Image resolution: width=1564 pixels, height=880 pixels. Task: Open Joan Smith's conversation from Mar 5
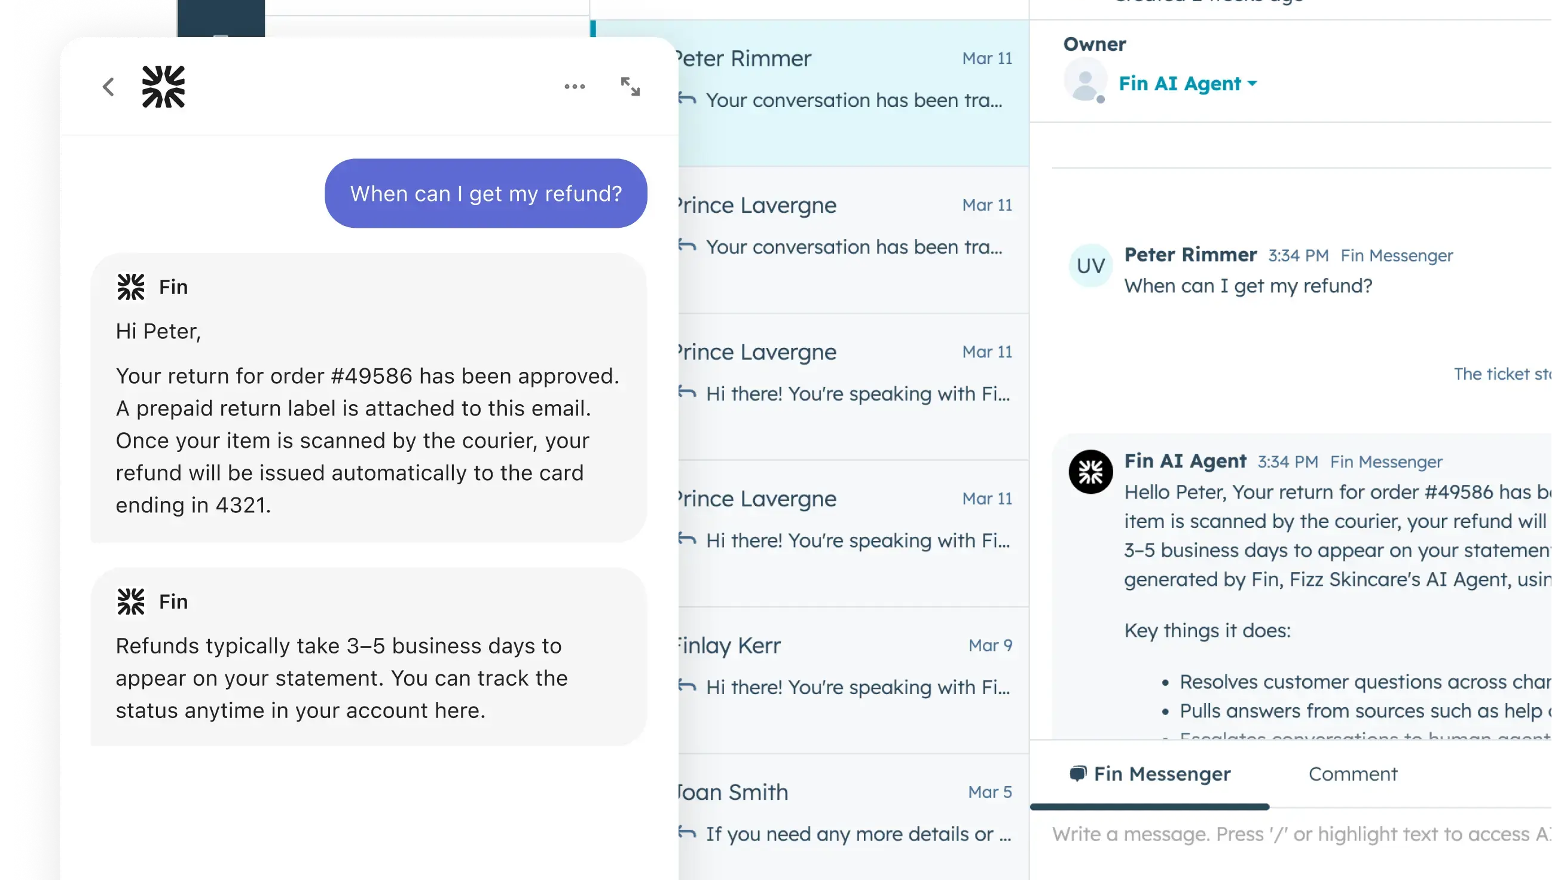tap(854, 817)
